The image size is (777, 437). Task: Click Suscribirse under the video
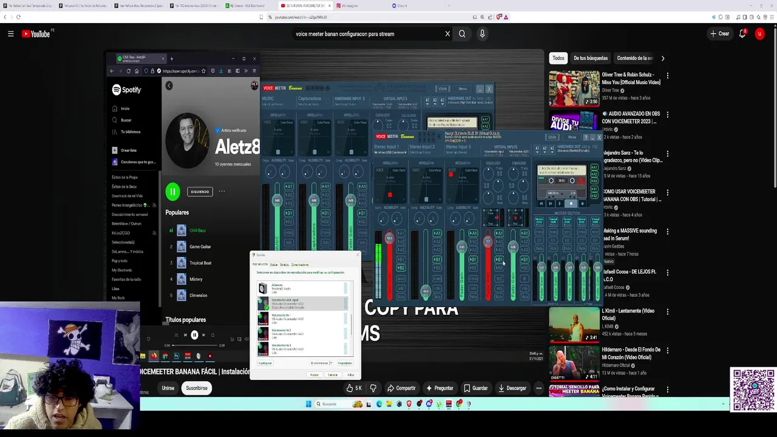(x=197, y=388)
